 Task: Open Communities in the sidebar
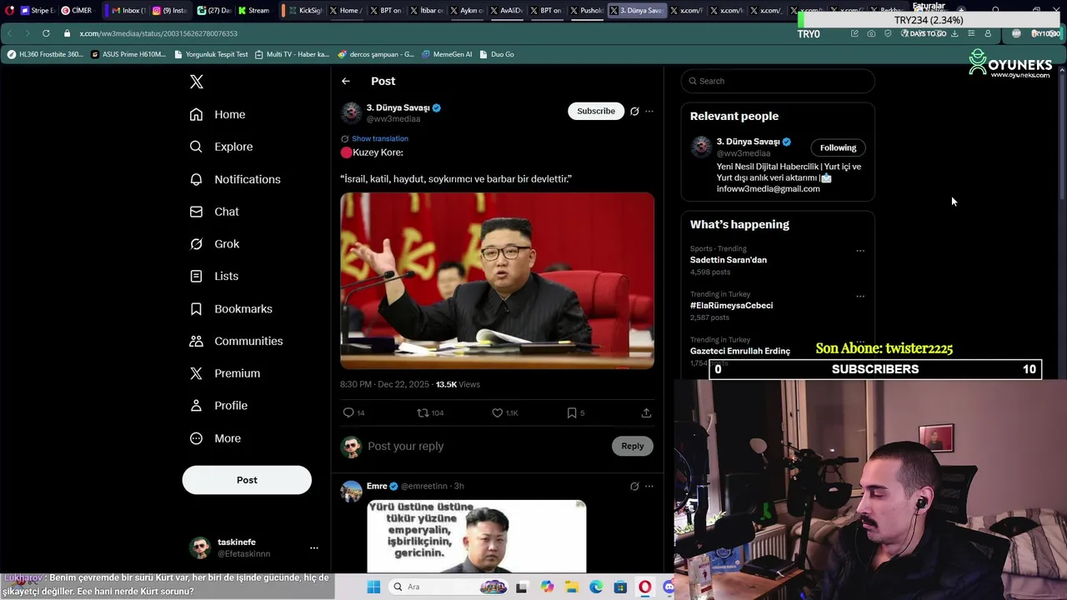tap(236, 341)
